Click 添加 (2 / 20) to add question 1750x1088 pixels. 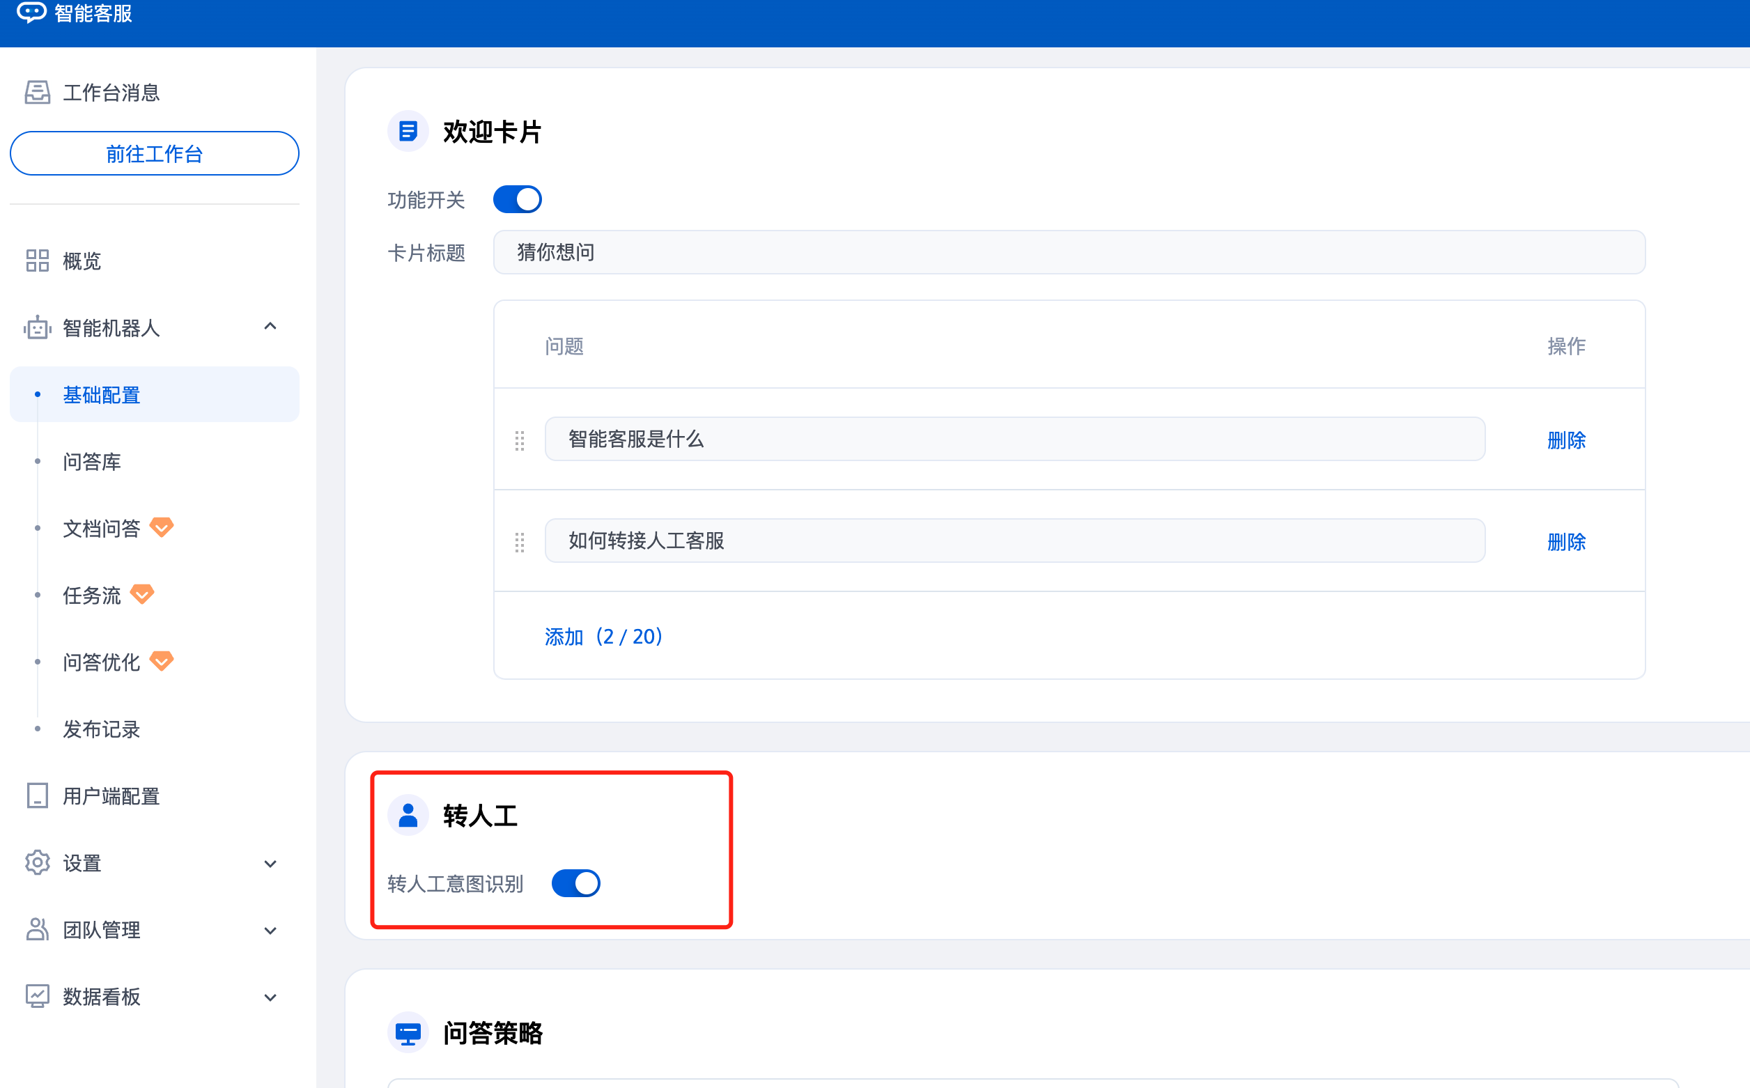(x=603, y=636)
